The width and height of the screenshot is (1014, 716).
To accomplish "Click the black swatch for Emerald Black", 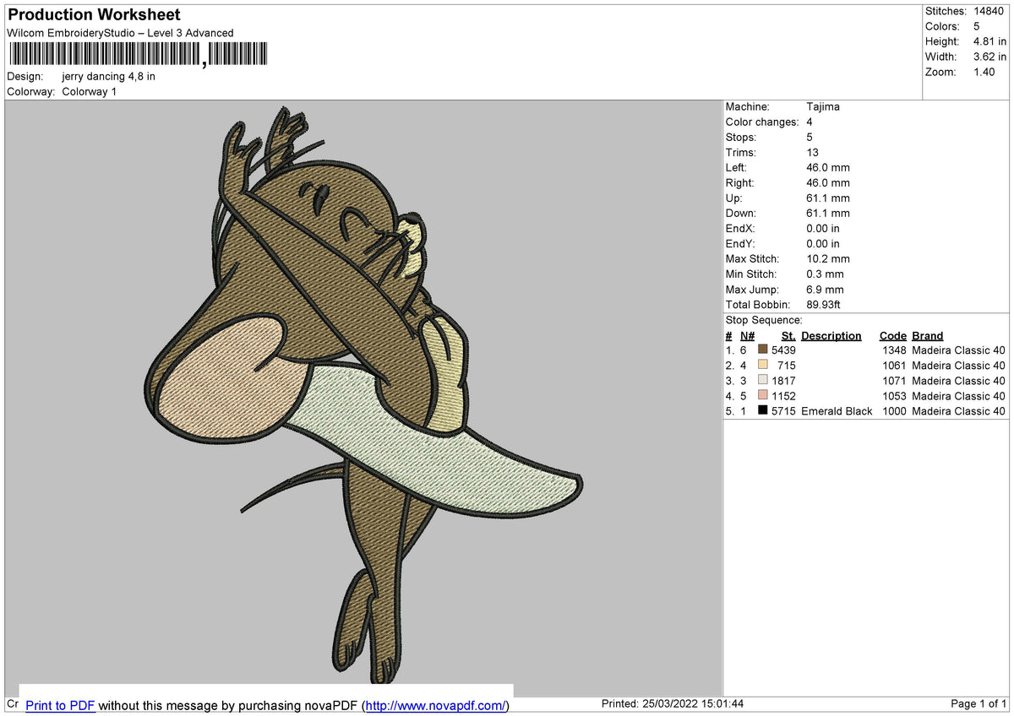I will tap(763, 410).
